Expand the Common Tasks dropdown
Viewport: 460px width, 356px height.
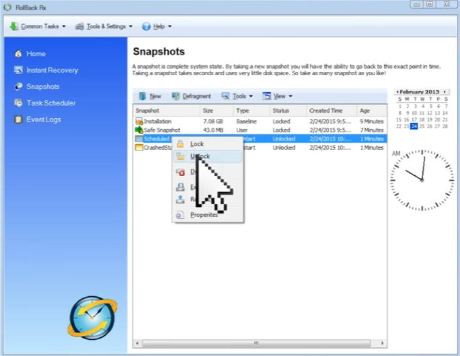[x=38, y=27]
